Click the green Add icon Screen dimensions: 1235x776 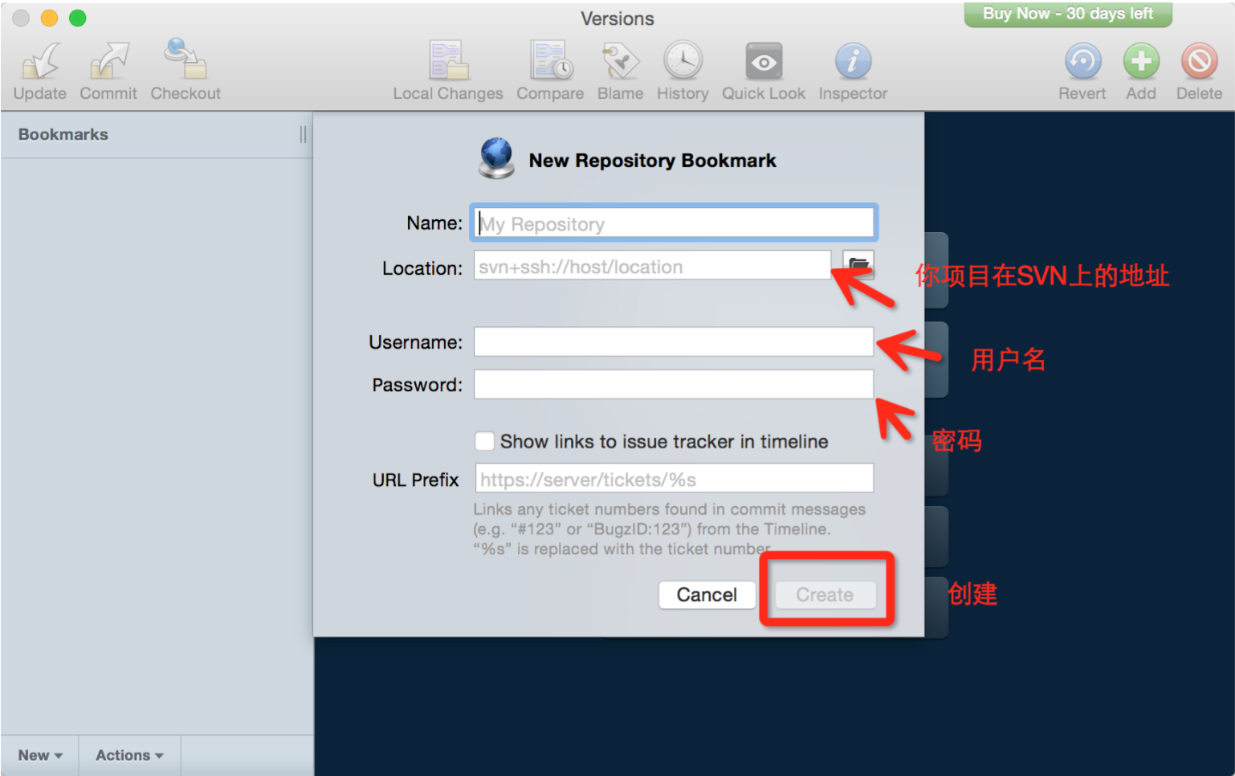1141,61
